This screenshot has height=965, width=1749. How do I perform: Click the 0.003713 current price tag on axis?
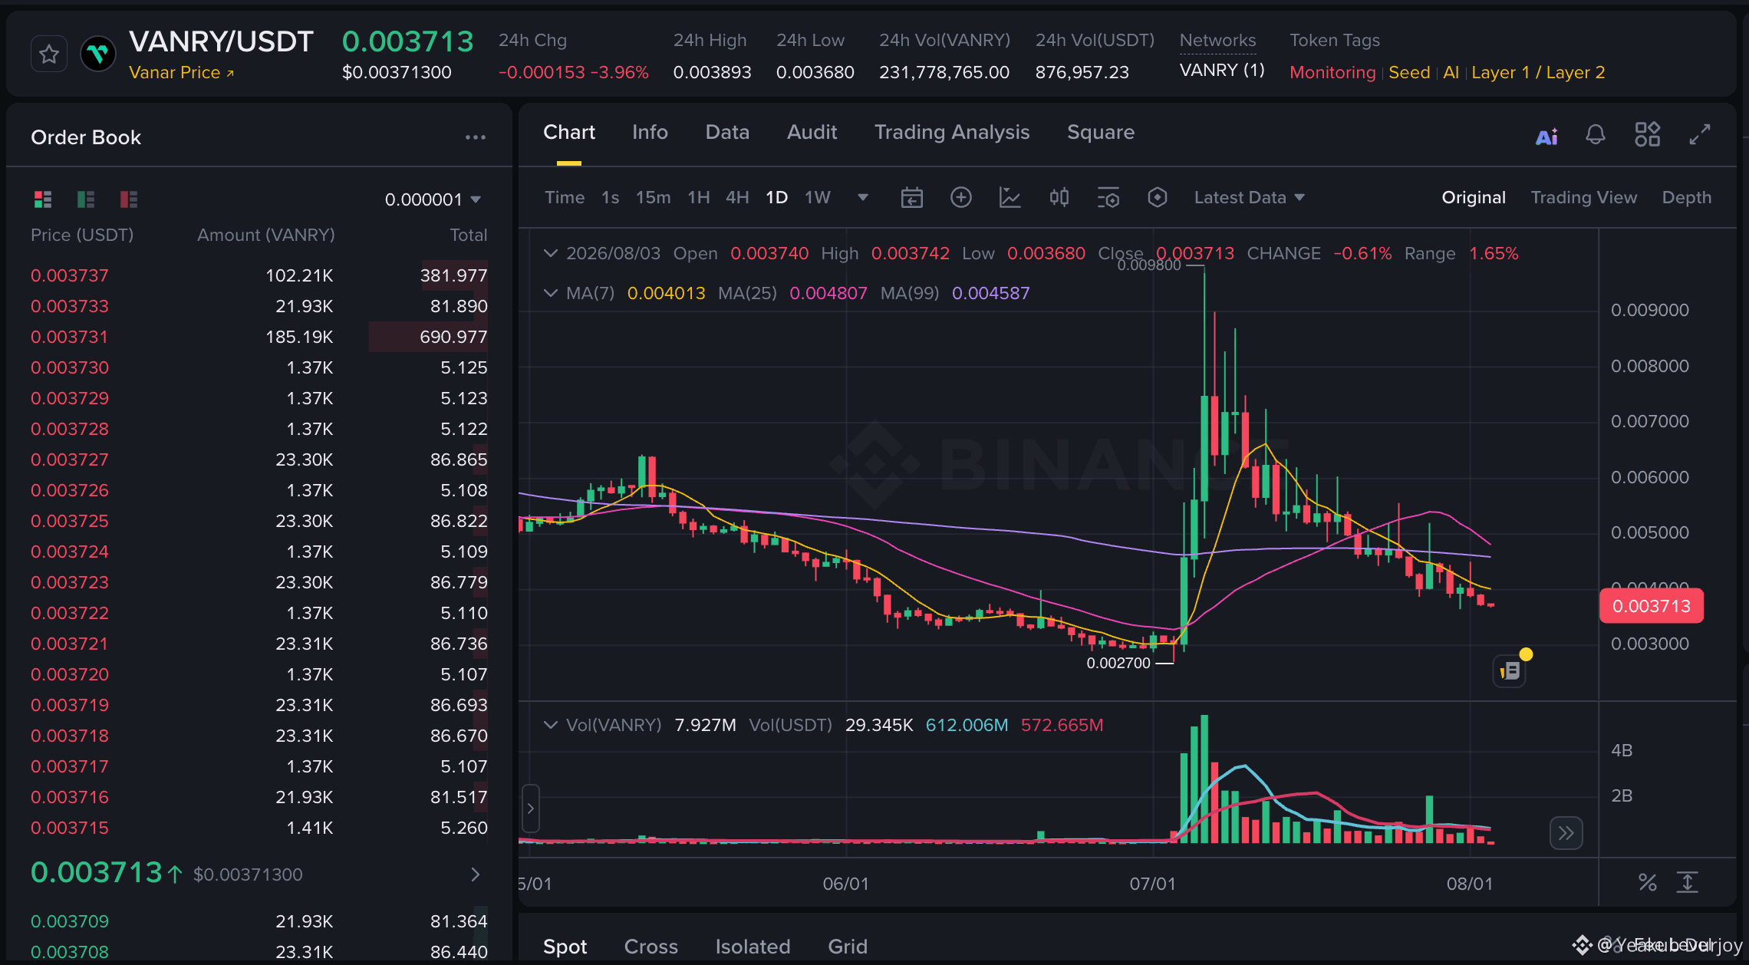pos(1652,606)
